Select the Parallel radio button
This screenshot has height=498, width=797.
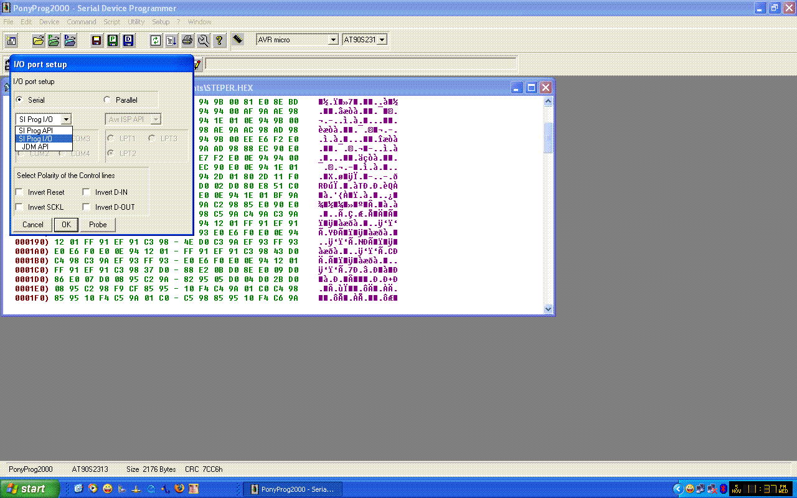pos(107,100)
